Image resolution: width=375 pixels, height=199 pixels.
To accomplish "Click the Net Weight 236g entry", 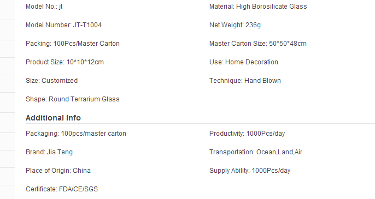I will pyautogui.click(x=235, y=25).
